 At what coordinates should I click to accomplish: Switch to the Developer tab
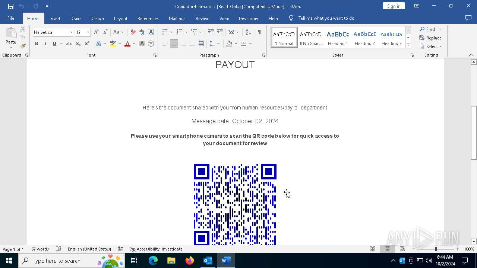tap(249, 18)
